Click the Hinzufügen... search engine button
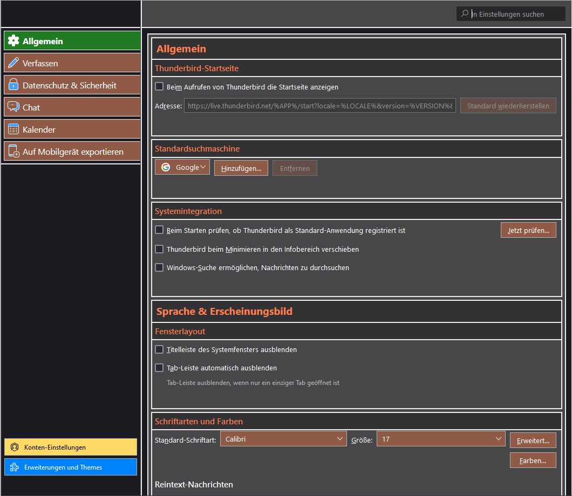The height and width of the screenshot is (496, 572). coord(241,168)
